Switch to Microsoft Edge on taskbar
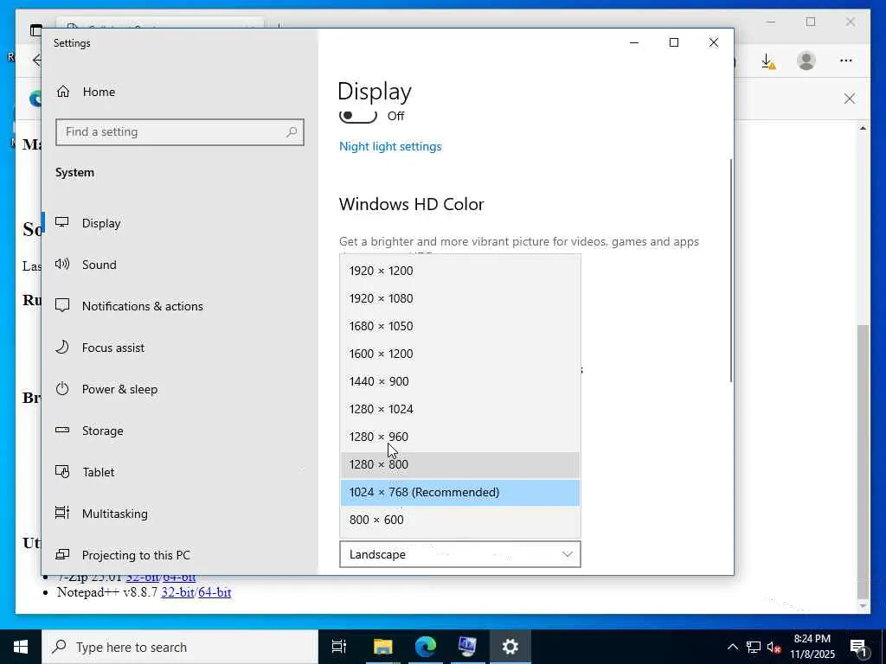This screenshot has width=886, height=664. [426, 647]
